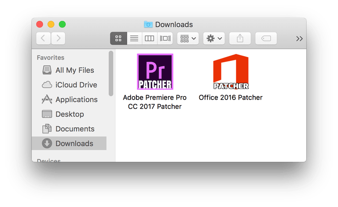The height and width of the screenshot is (207, 338).
Task: Expand hidden toolbar items chevron
Action: [299, 39]
